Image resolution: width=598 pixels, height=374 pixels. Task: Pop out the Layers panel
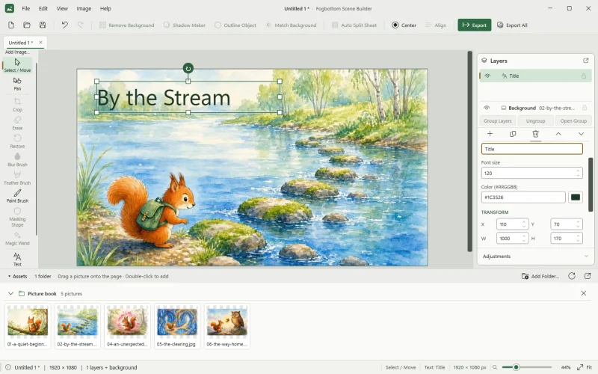coord(586,61)
